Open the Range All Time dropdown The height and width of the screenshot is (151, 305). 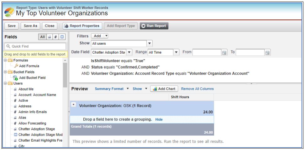(164, 52)
